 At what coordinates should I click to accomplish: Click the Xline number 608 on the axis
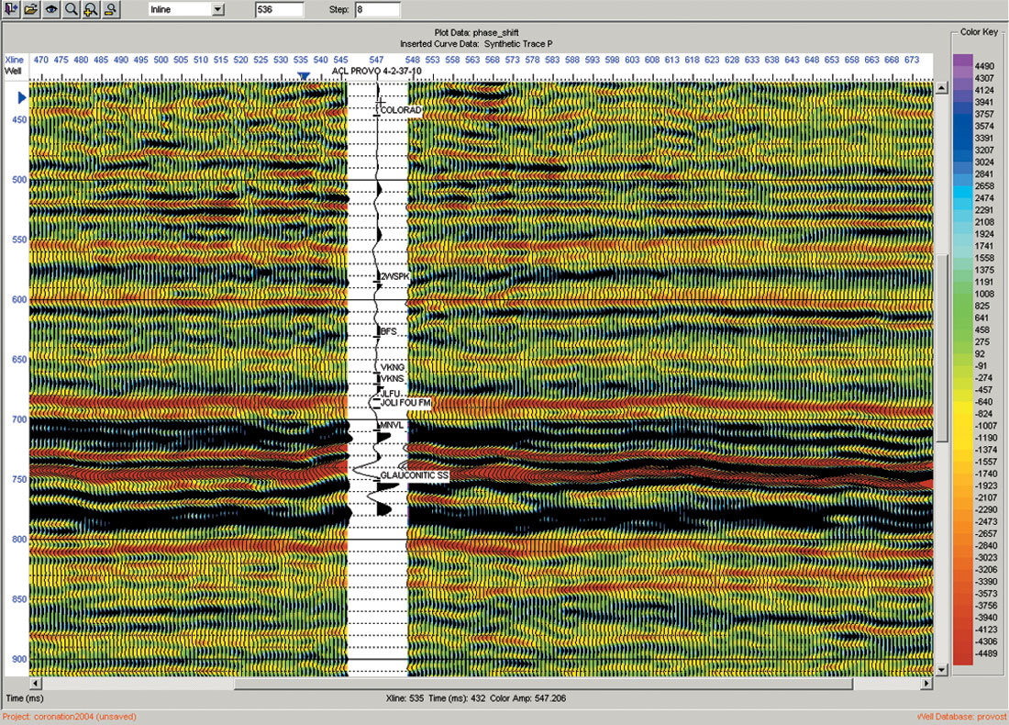click(x=652, y=60)
